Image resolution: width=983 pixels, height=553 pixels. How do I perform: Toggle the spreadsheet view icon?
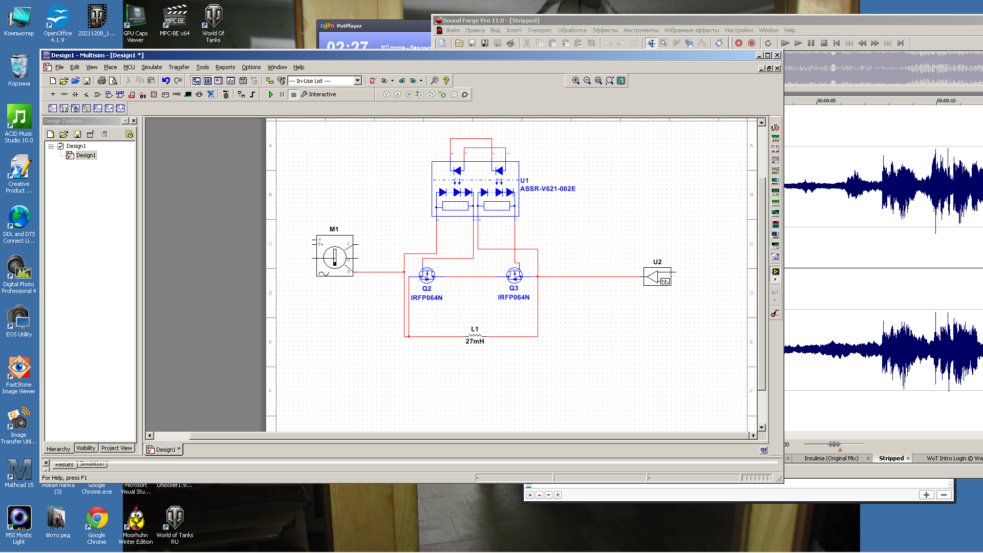pos(207,81)
